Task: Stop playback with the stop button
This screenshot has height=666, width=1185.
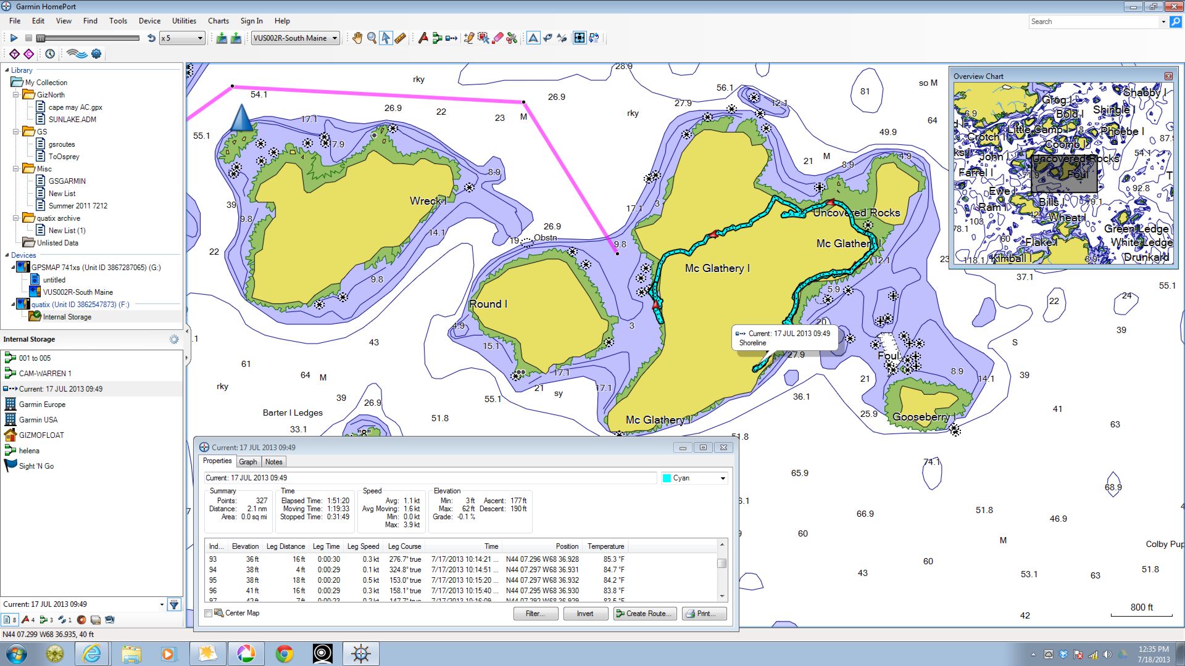Action: coord(28,38)
